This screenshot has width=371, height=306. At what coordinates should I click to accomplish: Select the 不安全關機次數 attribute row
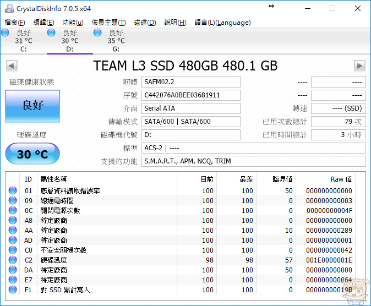tap(181, 250)
